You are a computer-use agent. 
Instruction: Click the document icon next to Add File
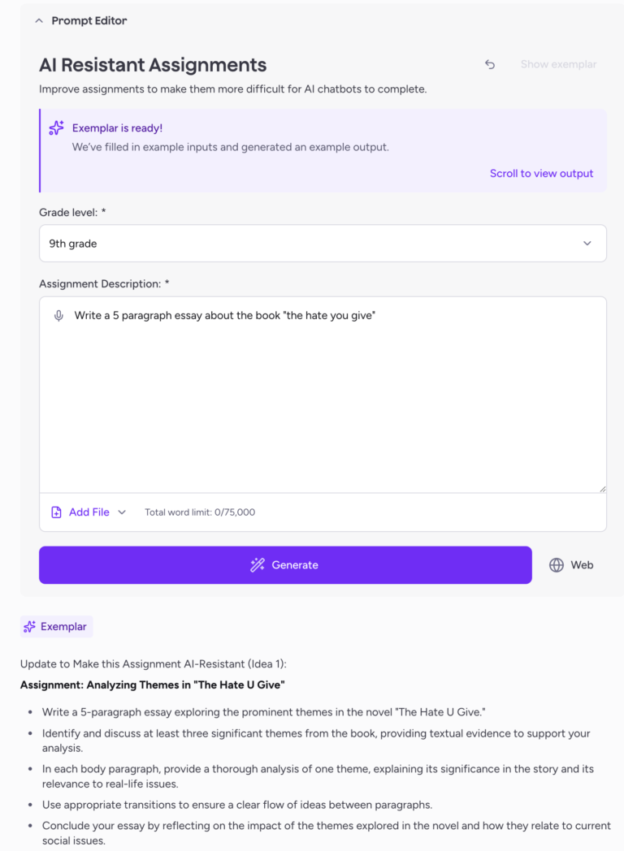55,512
